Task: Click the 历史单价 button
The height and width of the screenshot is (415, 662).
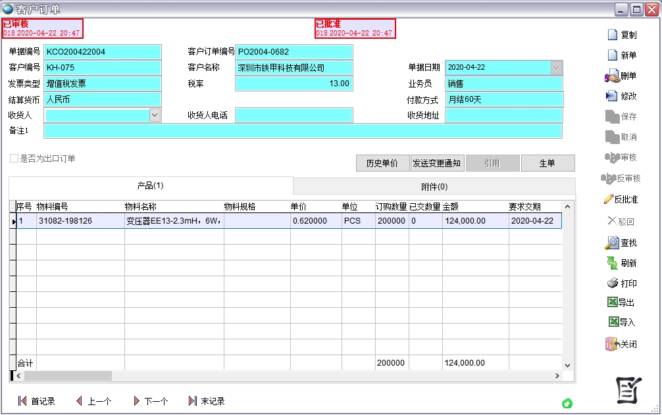Action: tap(382, 163)
